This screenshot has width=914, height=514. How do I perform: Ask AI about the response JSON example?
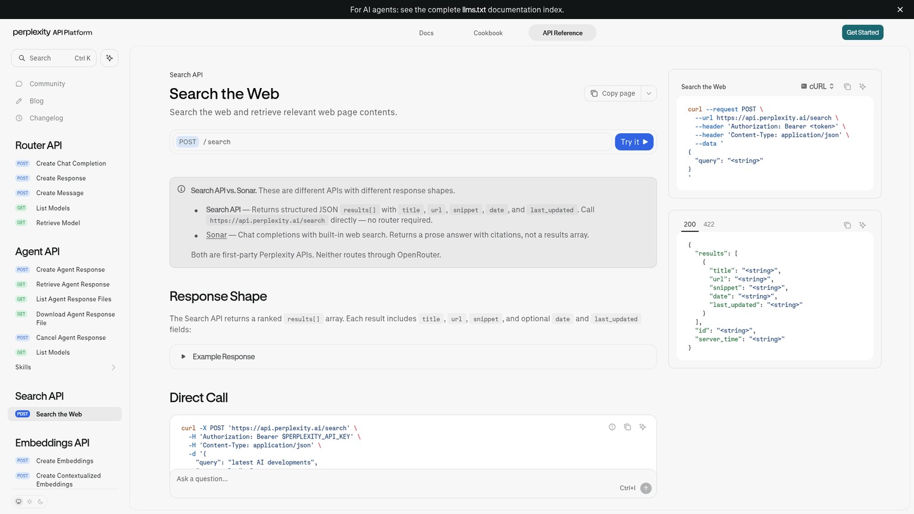click(863, 225)
